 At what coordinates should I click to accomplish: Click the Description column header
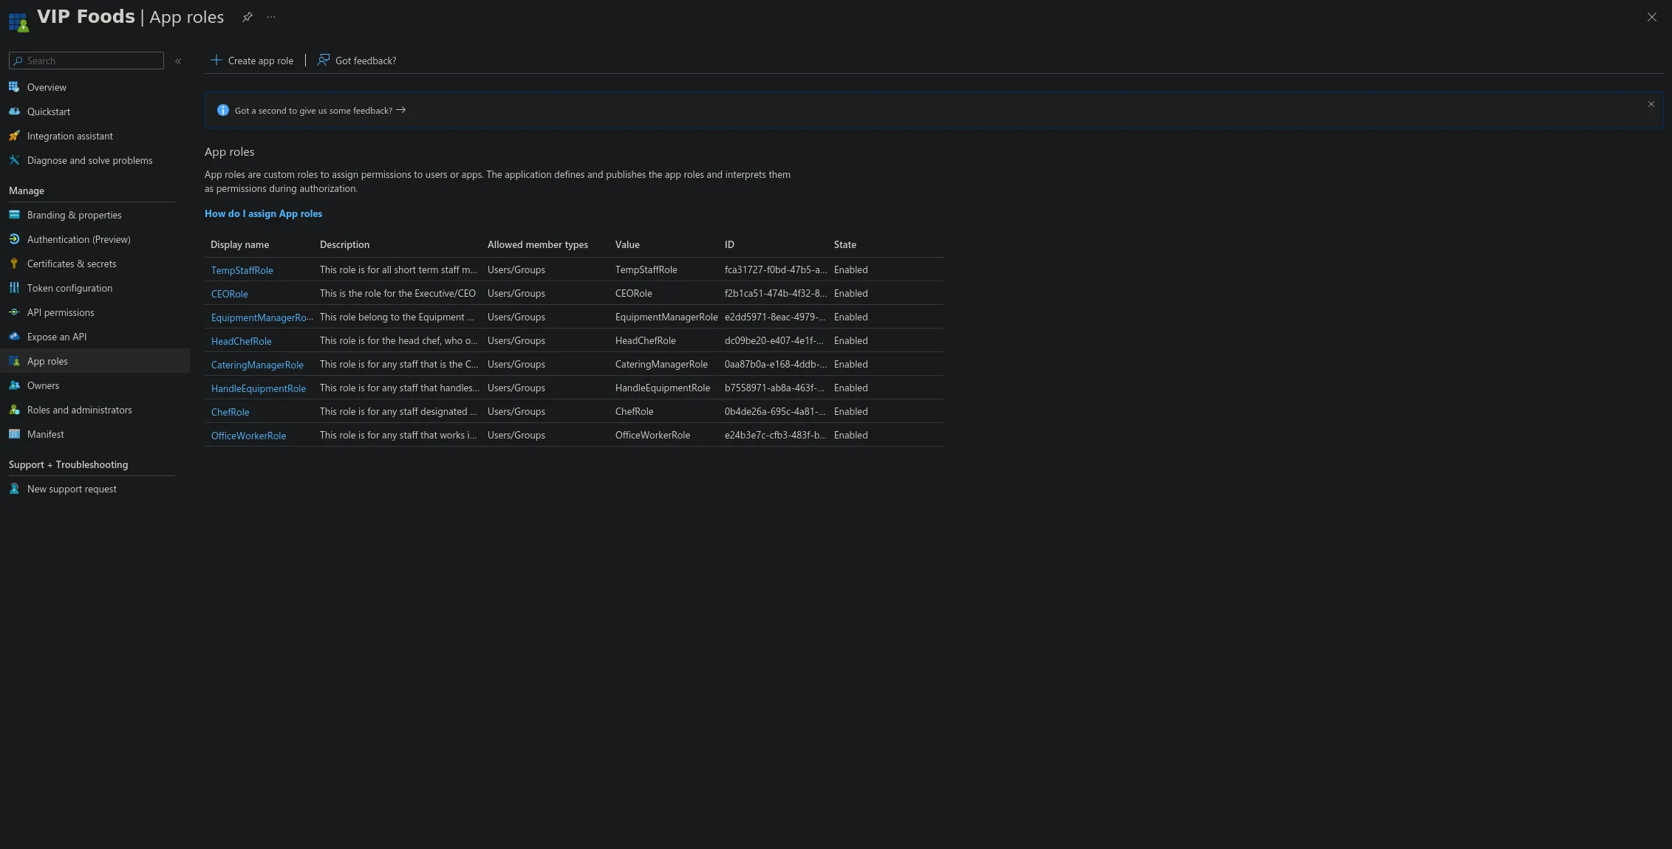(344, 244)
